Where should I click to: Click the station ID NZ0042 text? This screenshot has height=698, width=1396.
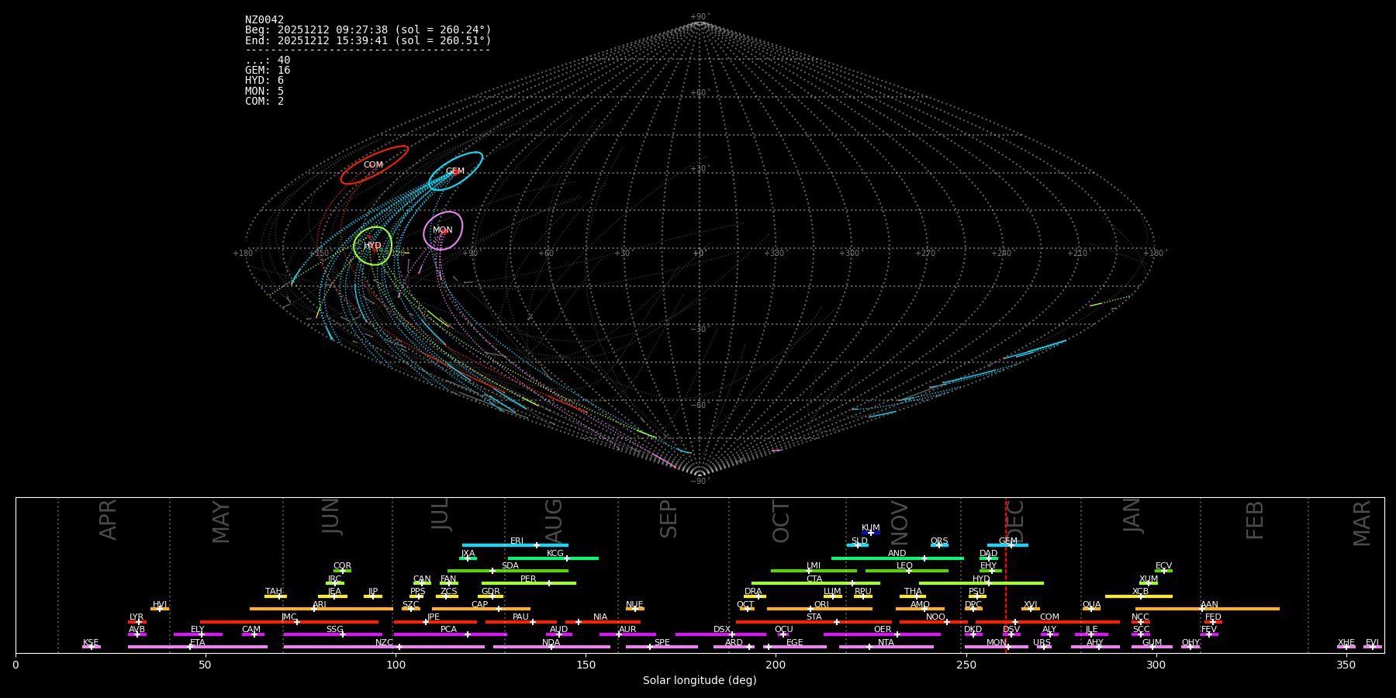pos(264,20)
